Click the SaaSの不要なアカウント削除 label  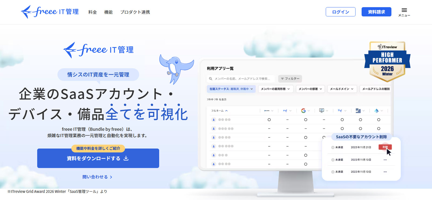coord(361,137)
